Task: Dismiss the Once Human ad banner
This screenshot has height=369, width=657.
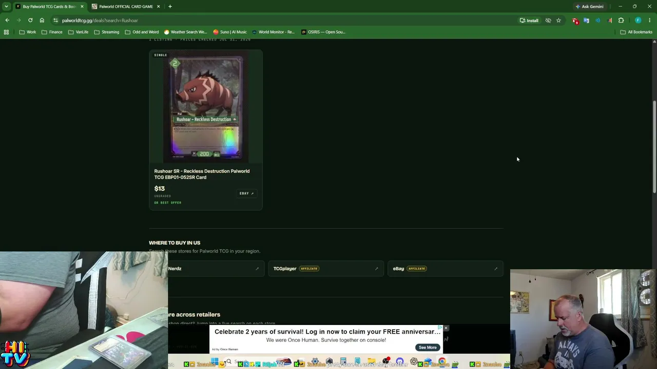Action: (446, 328)
